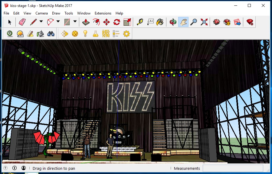The height and width of the screenshot is (174, 272).
Task: Click the 'Drag in direction to pan' status text
Action: (x=54, y=168)
